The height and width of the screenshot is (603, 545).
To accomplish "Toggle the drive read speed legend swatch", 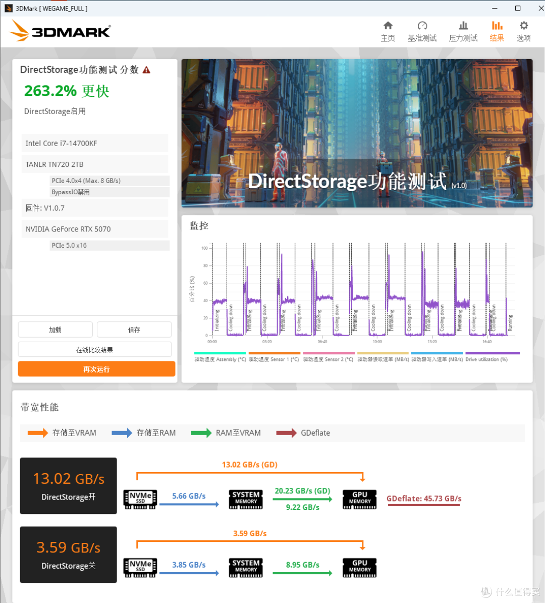I will point(383,353).
